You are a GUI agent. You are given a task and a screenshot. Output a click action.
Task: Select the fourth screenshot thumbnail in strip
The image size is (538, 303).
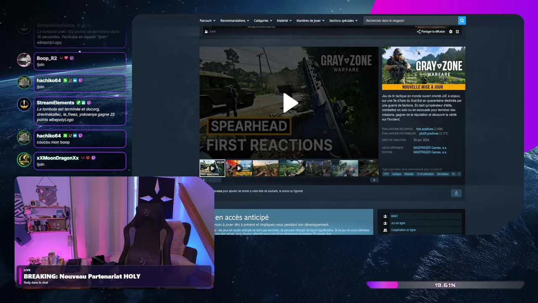(x=292, y=168)
